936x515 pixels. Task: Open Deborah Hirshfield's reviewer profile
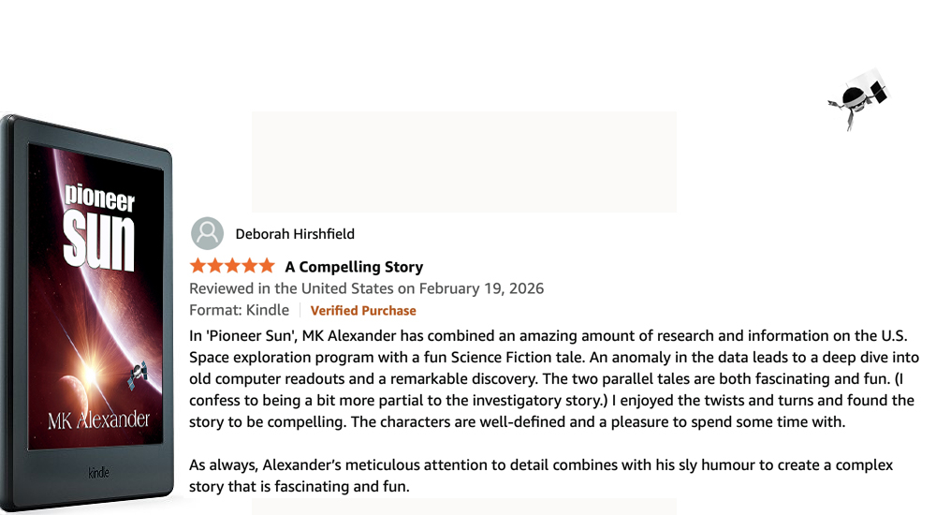(295, 234)
